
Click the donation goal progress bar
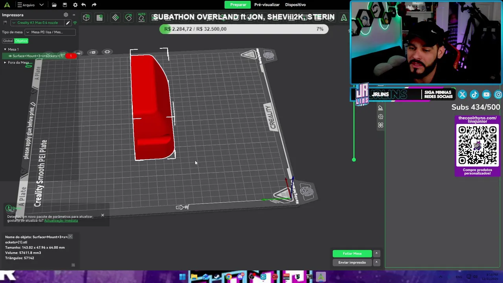244,29
